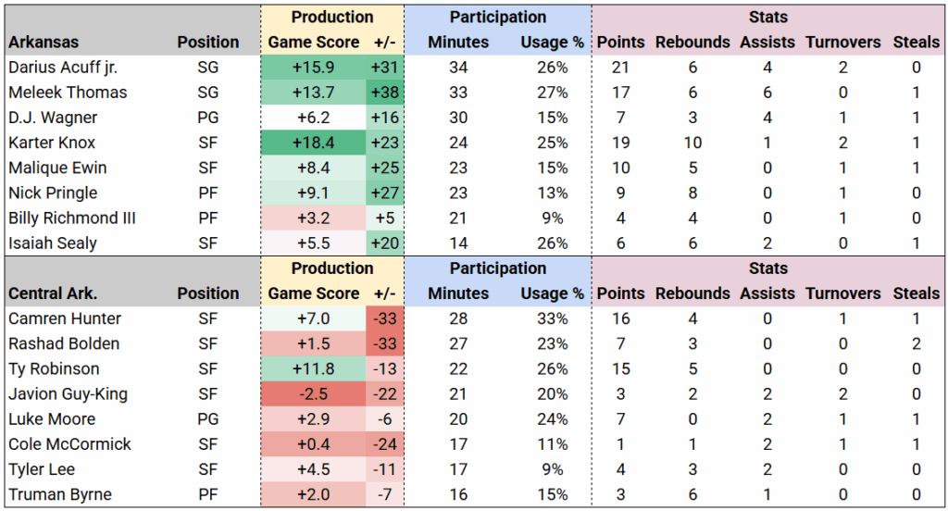Click Darius Acuff jr. player name
The image size is (948, 511).
click(62, 68)
